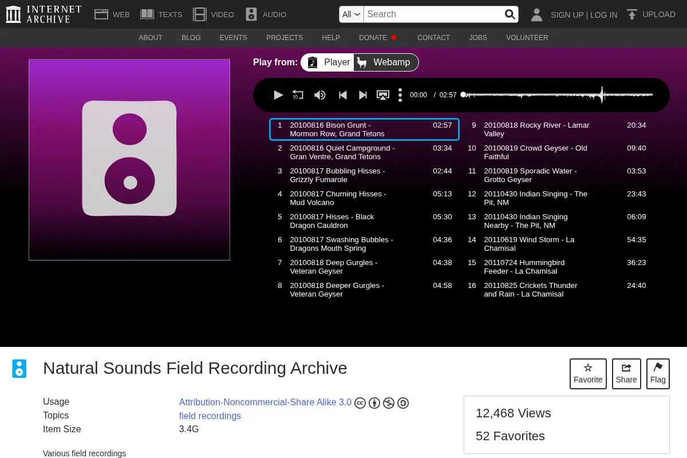Screen dimensions: 687x458
Task: Open the Blog menu item
Action: click(191, 38)
